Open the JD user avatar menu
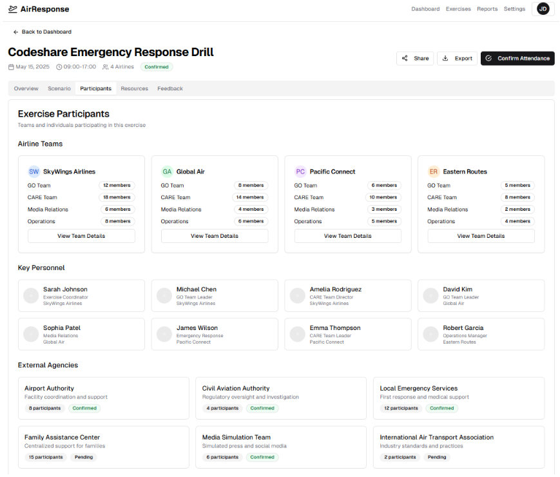The width and height of the screenshot is (560, 477). pyautogui.click(x=543, y=9)
